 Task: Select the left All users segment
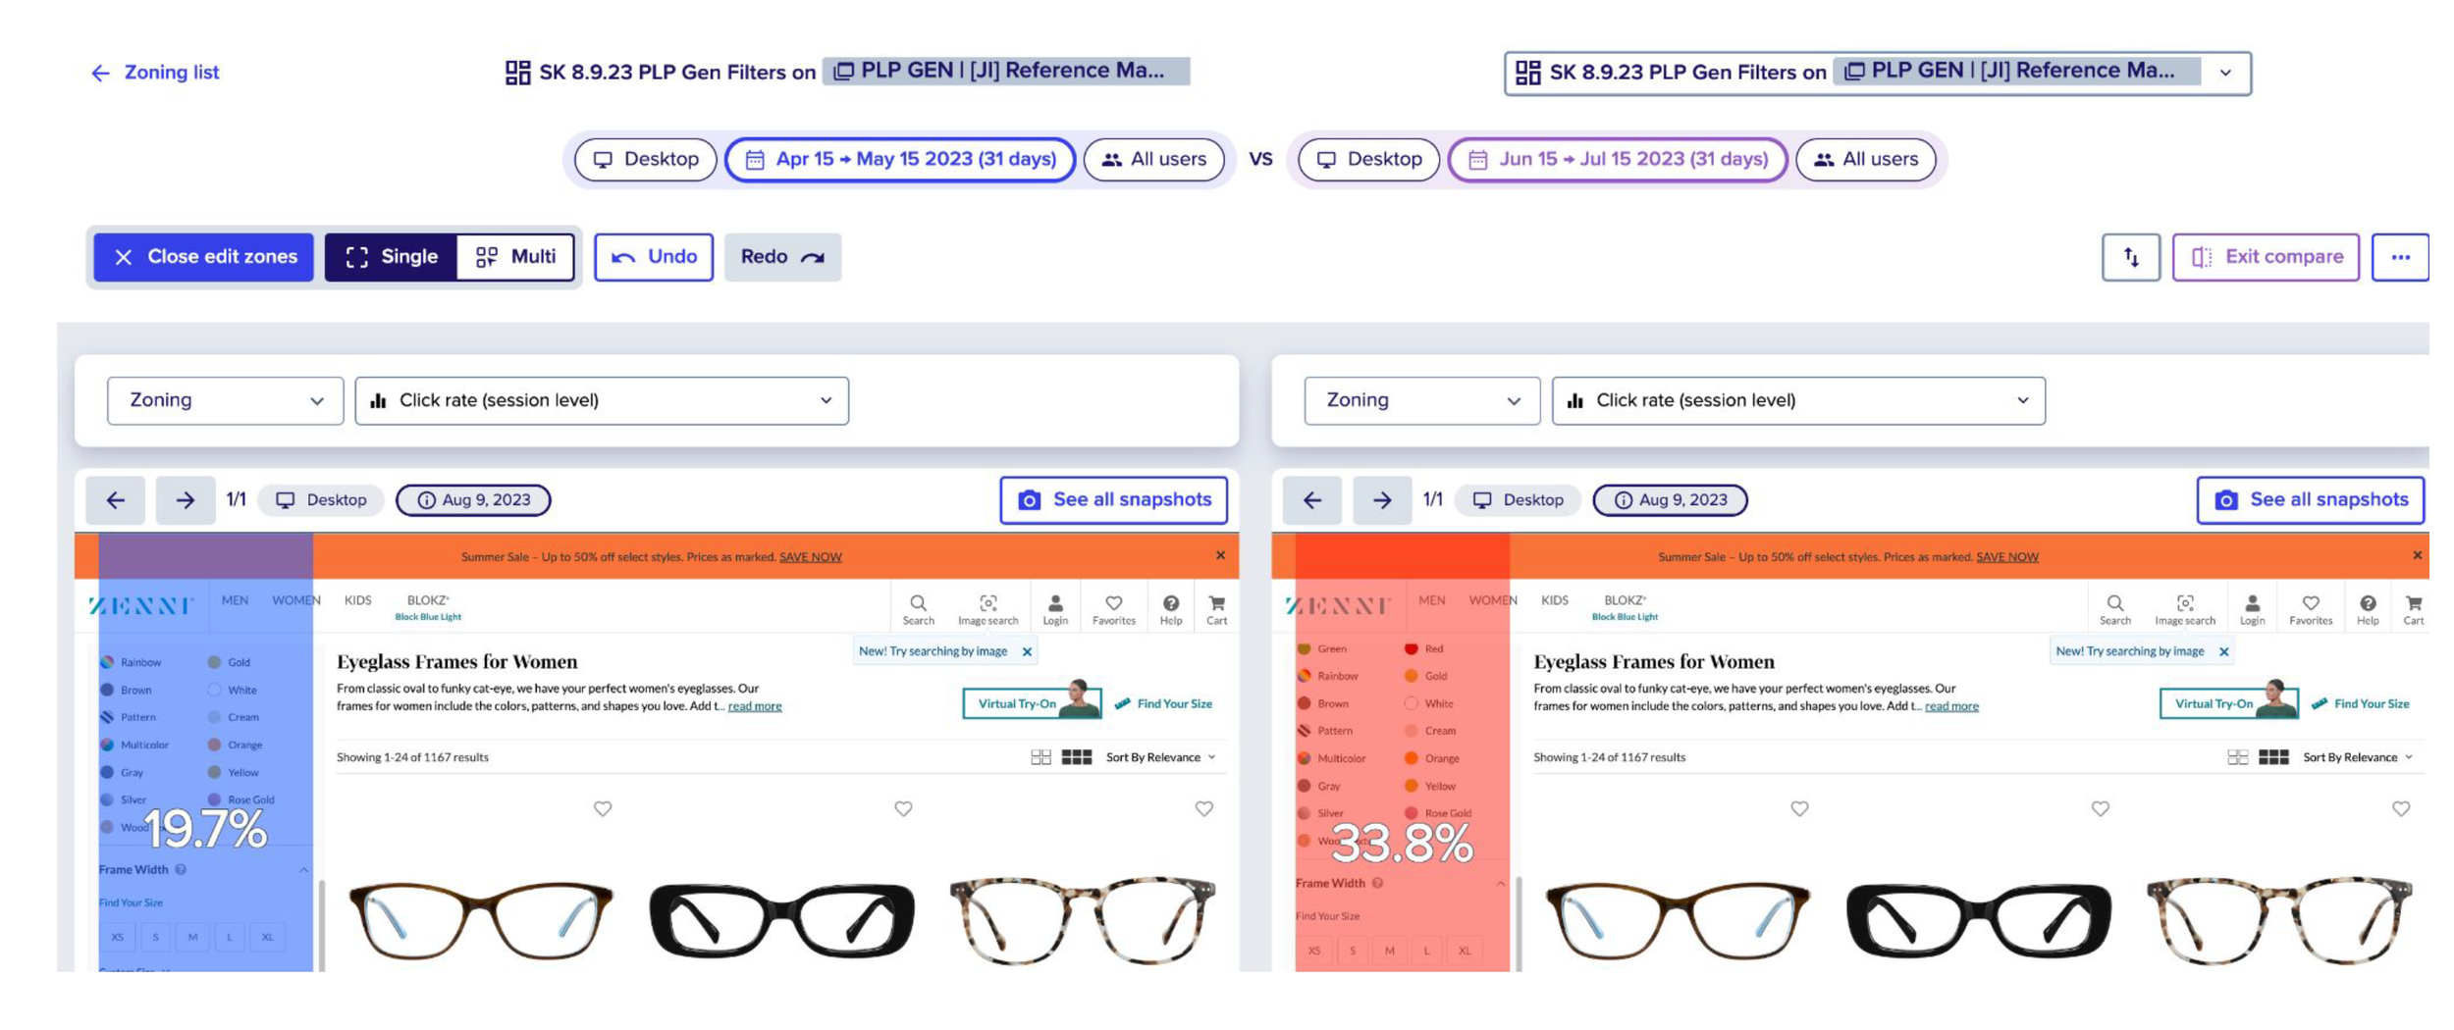tap(1153, 159)
